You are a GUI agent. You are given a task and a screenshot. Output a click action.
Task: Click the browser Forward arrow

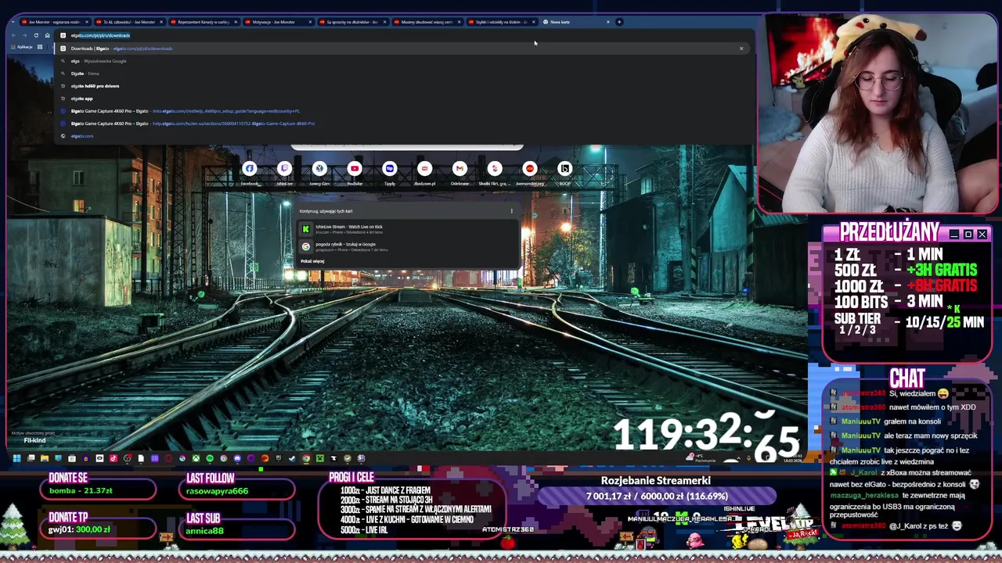click(25, 35)
